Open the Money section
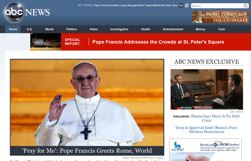Viewport: 251px width, 161px height. pos(200,29)
